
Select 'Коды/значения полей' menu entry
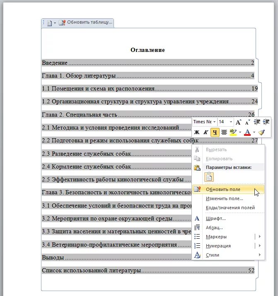click(228, 208)
